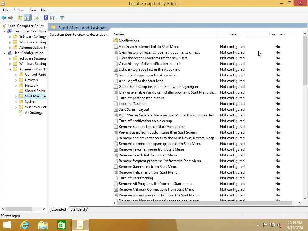This screenshot has width=308, height=231.
Task: Click the User Configuration tree icon
Action: (9, 53)
